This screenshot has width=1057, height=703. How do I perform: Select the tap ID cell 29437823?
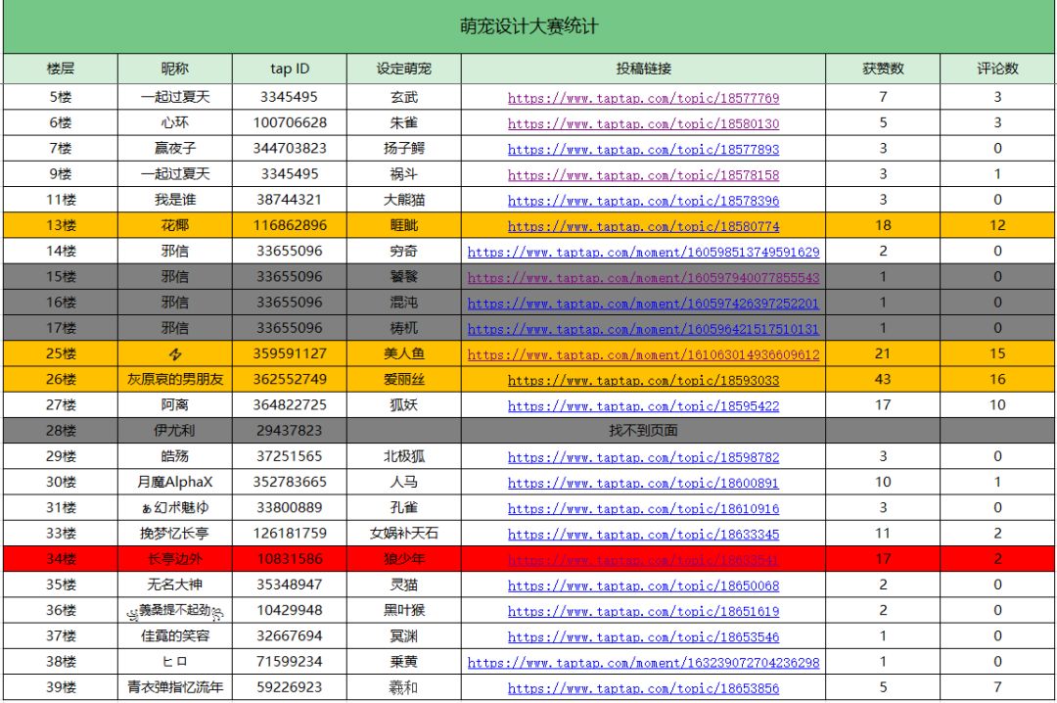pyautogui.click(x=290, y=431)
